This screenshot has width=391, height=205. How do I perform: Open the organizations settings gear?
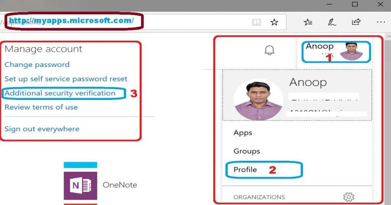coord(348,197)
